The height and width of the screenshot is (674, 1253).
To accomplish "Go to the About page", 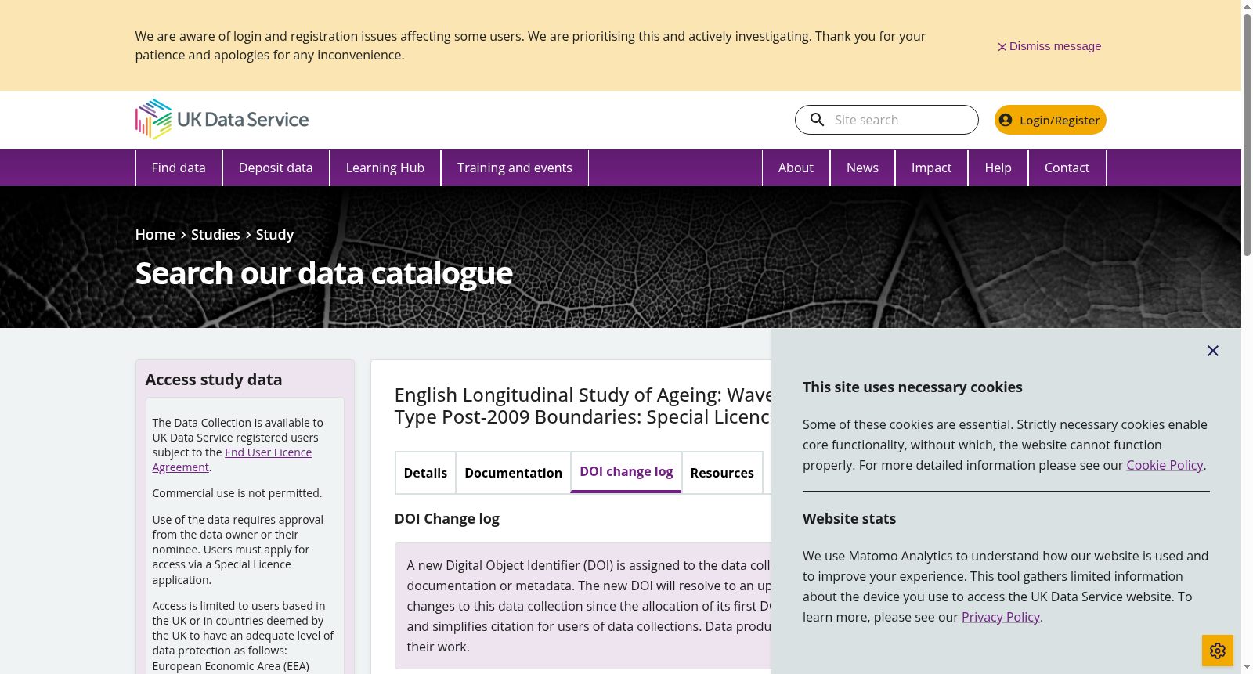I will [796, 168].
